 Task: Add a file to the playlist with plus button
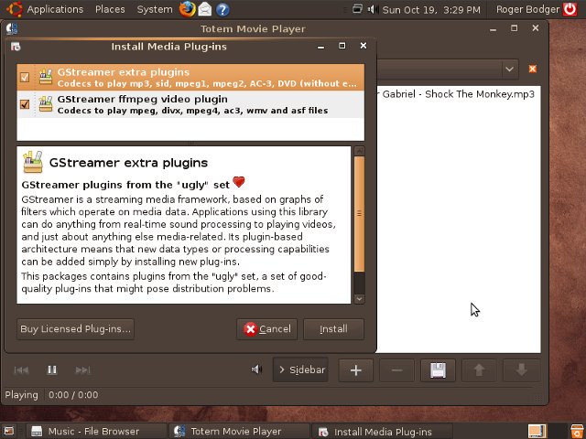[356, 370]
